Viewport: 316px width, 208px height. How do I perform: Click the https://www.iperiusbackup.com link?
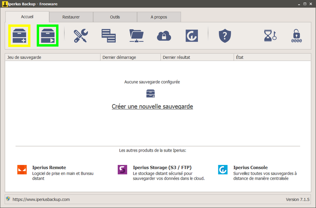pyautogui.click(x=41, y=199)
